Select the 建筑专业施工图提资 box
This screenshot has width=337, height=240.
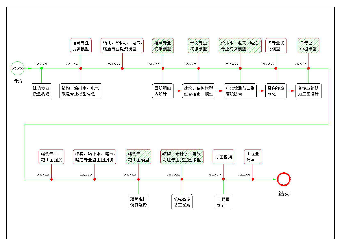click(52, 157)
